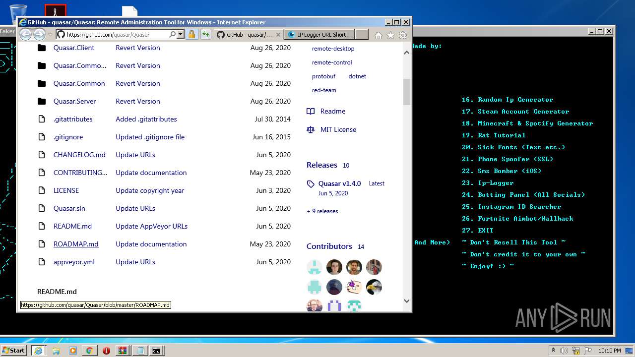This screenshot has width=635, height=357.
Task: Open 'Updated .gitignore file' commit message
Action: click(x=150, y=137)
